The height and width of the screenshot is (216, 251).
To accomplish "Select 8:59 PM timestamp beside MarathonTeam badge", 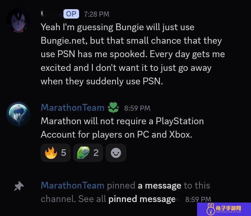I will 137,108.
